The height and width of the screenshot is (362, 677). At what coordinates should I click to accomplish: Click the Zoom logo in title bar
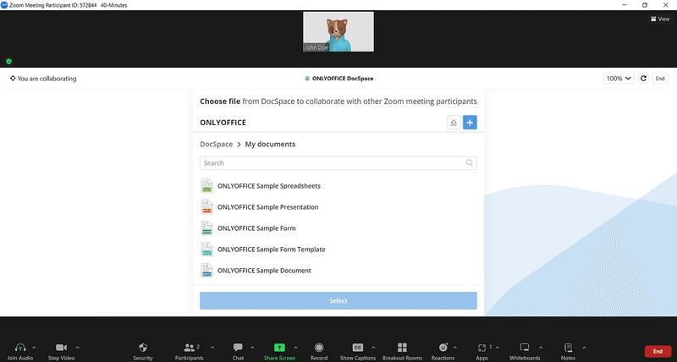[4, 5]
